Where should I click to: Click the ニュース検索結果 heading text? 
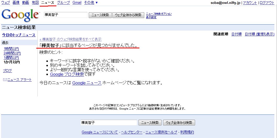pyautogui.click(x=19, y=27)
